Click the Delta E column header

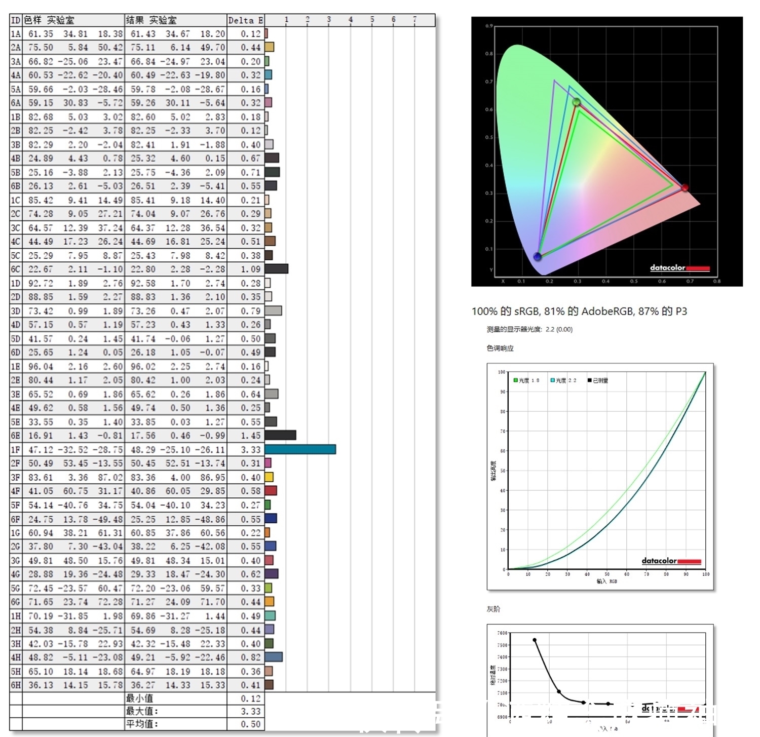(245, 20)
